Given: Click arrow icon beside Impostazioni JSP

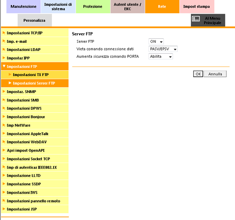Looking at the screenshot, I should [4, 209].
